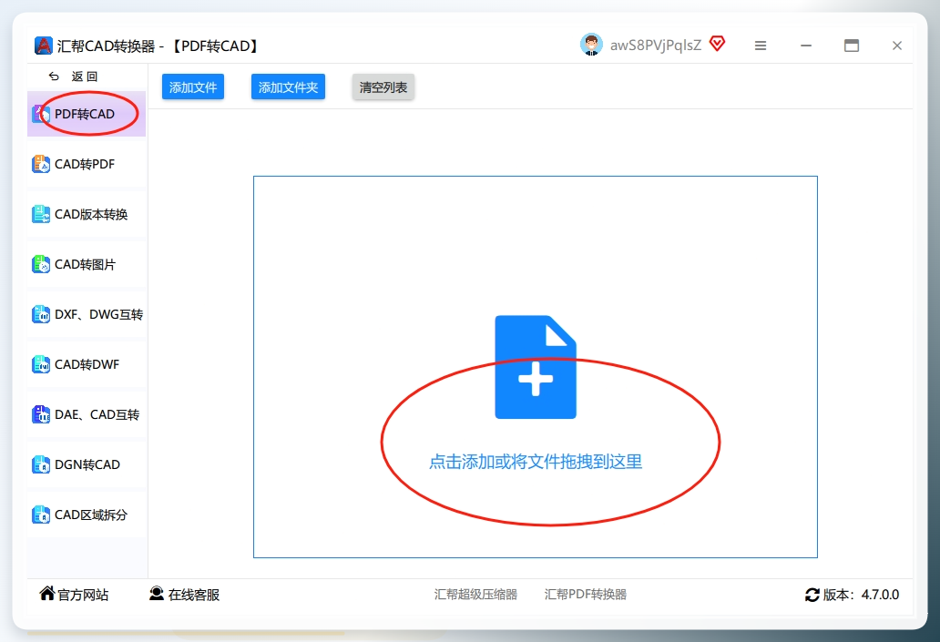Click the red VIP diamond badge
Screen dimensions: 940x642
tap(717, 44)
